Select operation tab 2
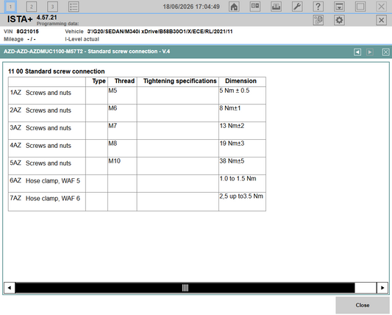Screen dimensions: 392x315 32,7
